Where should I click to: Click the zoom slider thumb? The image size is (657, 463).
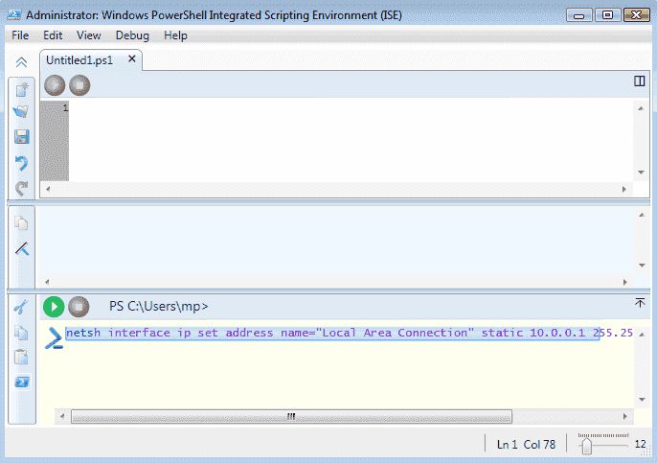[x=586, y=446]
